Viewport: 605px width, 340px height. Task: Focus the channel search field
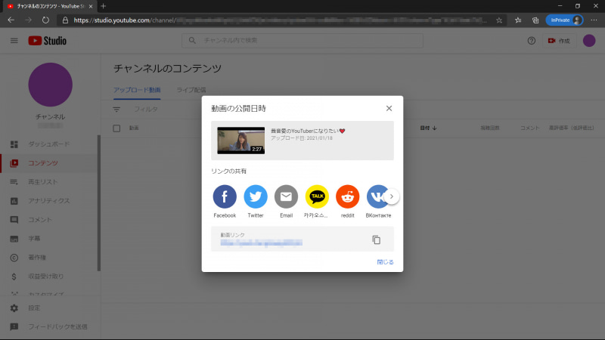302,41
